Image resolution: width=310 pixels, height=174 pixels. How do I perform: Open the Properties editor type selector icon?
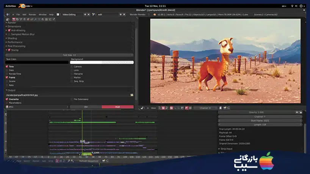pyautogui.click(x=7, y=19)
